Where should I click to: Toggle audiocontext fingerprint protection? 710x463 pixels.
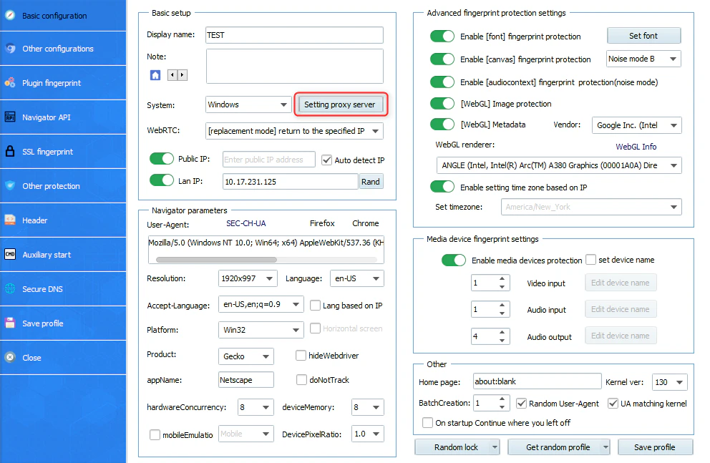pyautogui.click(x=442, y=82)
